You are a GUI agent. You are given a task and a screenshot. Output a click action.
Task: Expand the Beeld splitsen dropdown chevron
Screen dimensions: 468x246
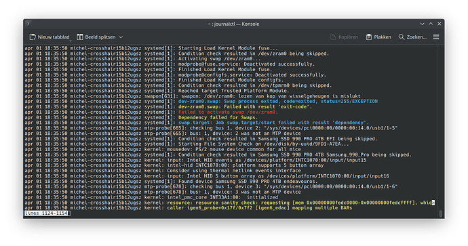click(121, 37)
